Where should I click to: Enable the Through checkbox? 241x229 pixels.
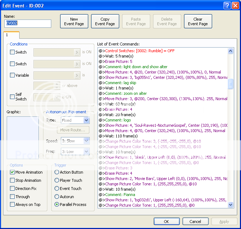(x=12, y=196)
